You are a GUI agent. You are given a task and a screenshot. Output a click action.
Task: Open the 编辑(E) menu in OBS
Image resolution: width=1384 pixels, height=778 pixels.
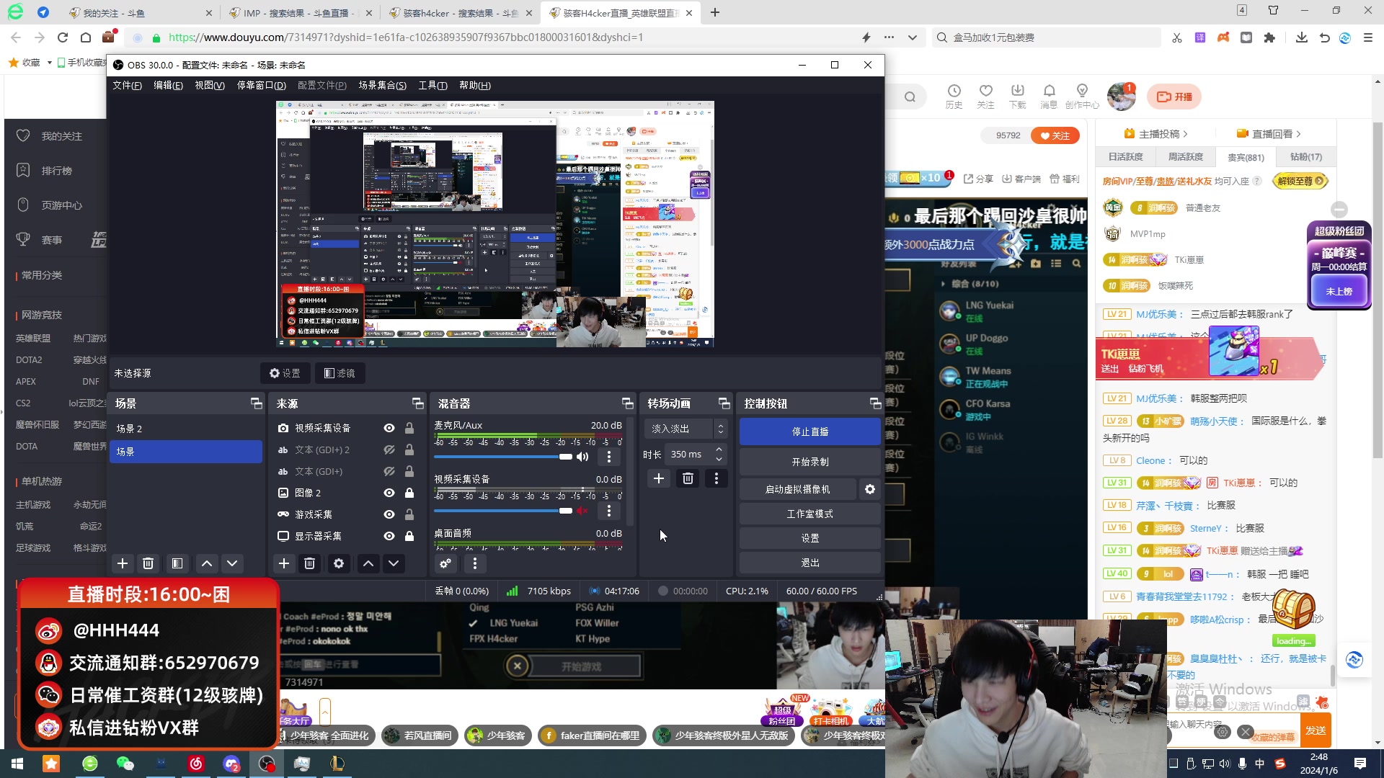pyautogui.click(x=168, y=85)
